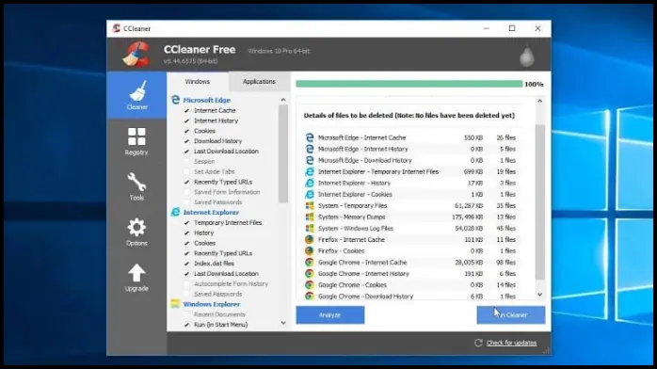Image resolution: width=657 pixels, height=369 pixels.
Task: Click the Analyze button
Action: point(330,315)
